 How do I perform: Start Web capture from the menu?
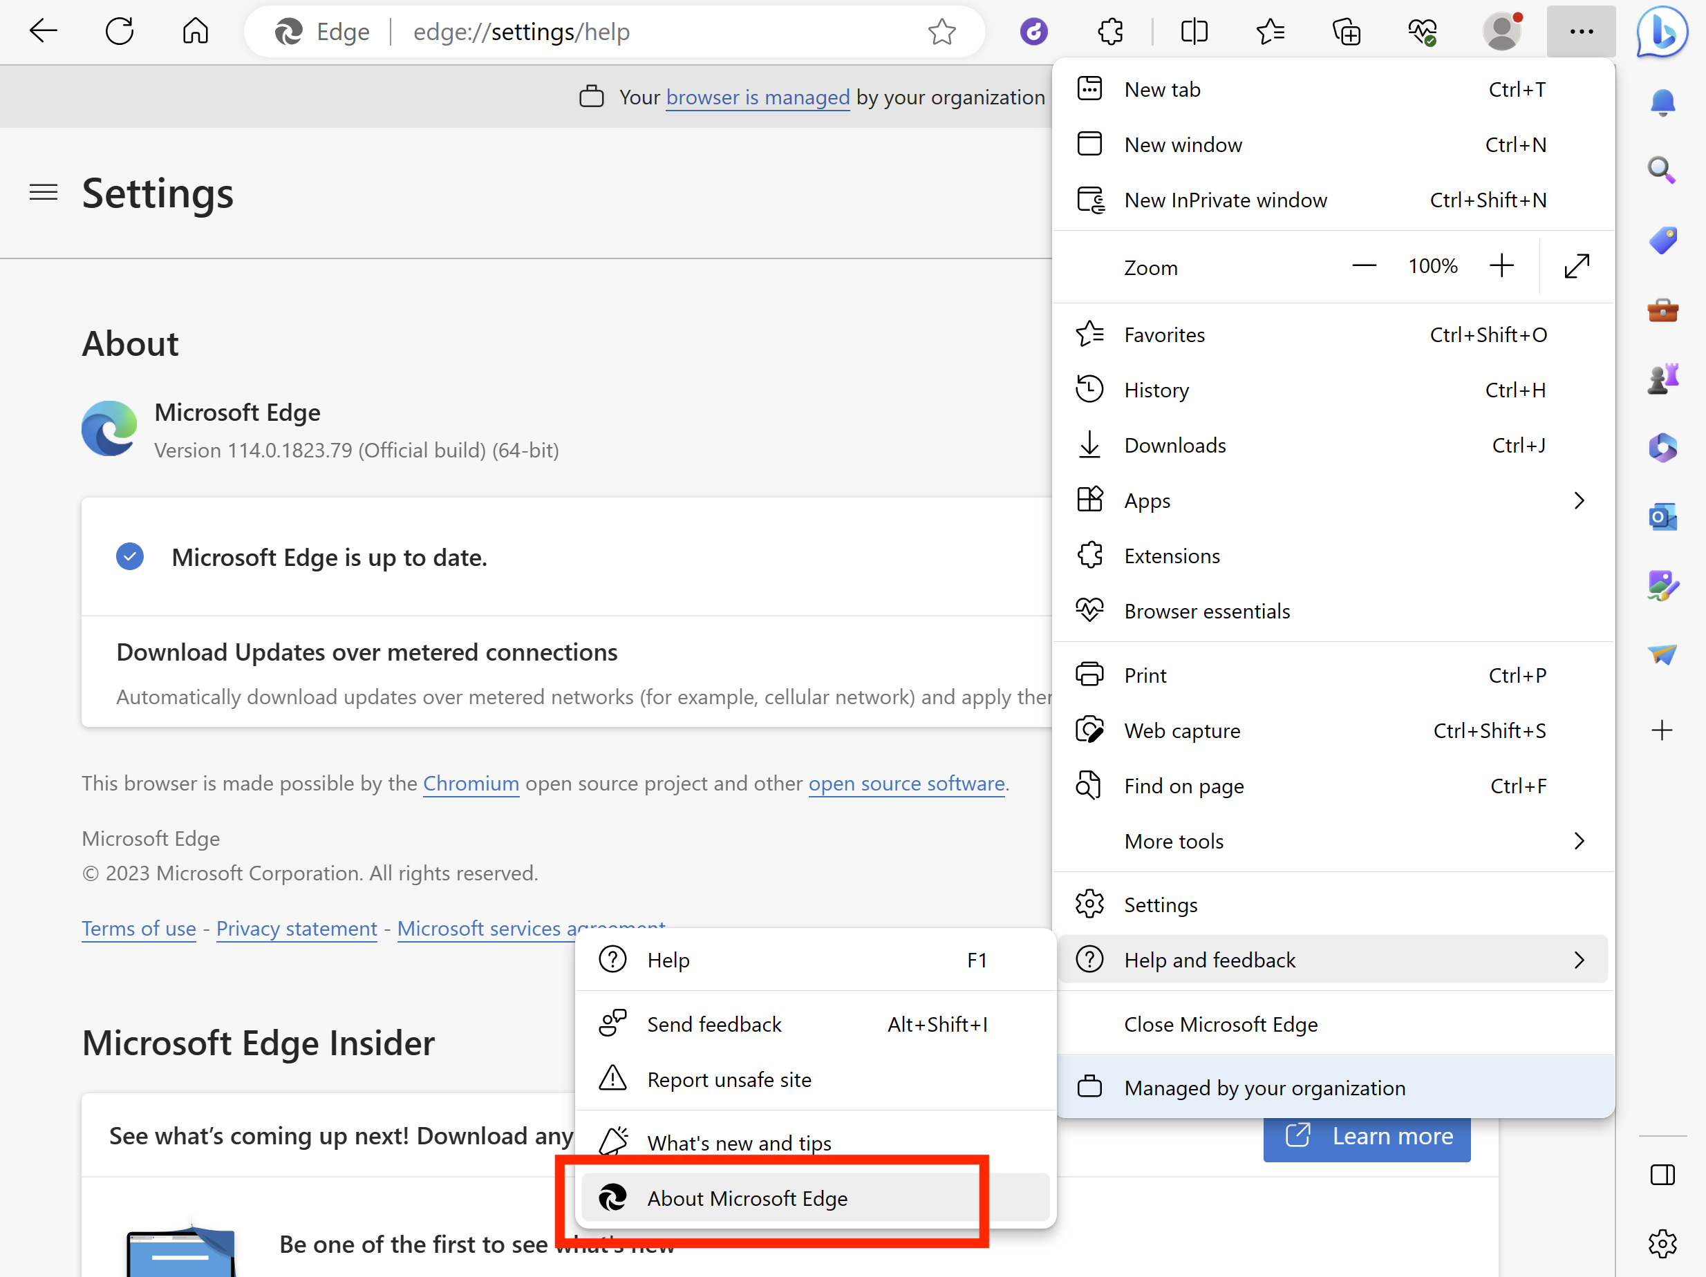[x=1333, y=730]
